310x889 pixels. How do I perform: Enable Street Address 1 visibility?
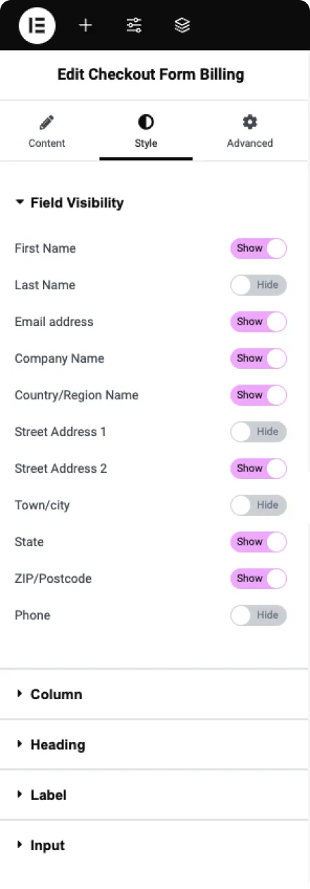259,432
